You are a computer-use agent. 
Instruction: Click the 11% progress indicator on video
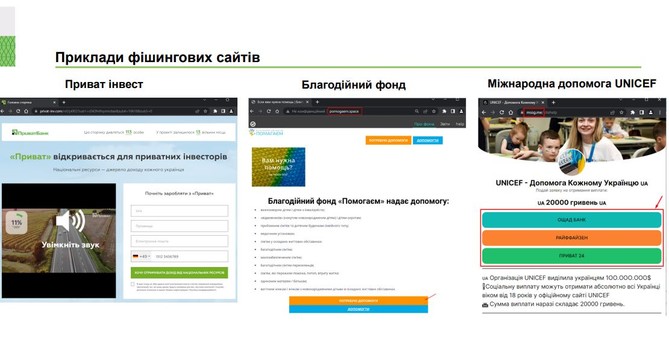[x=17, y=222]
